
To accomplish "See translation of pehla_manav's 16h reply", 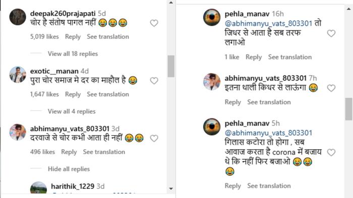I will 290,57.
